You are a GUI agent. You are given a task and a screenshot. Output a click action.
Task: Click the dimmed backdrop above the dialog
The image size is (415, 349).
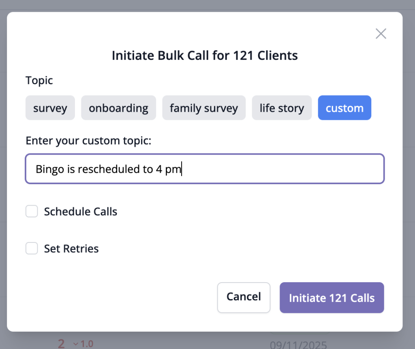203,5
